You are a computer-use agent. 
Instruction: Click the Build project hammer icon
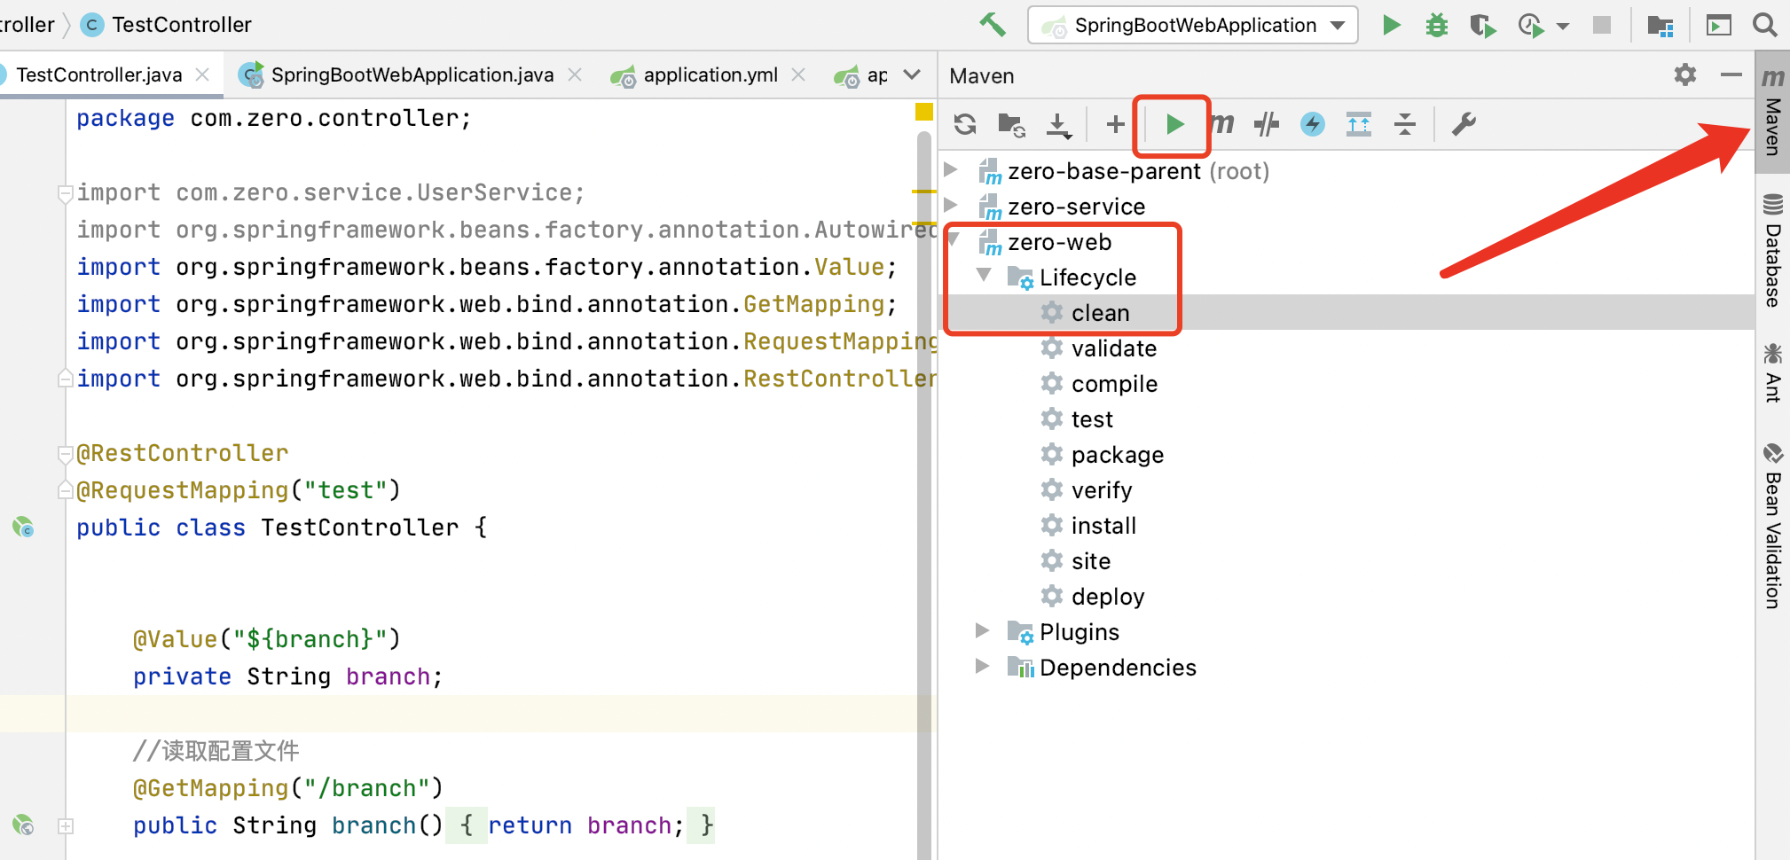(993, 24)
